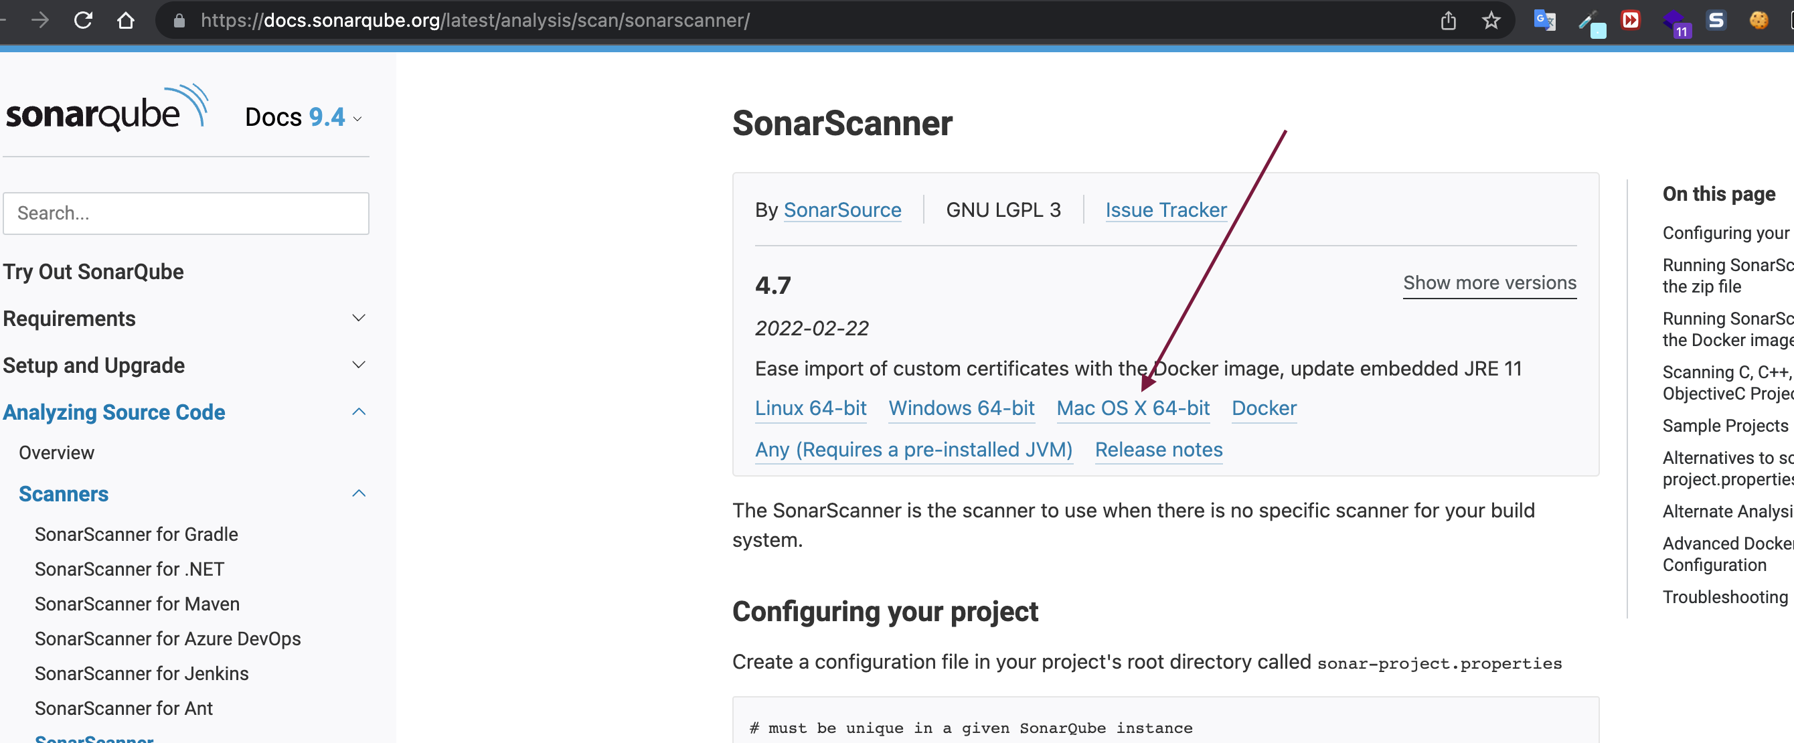Reload the SonarQube docs page
1794x743 pixels.
(84, 20)
